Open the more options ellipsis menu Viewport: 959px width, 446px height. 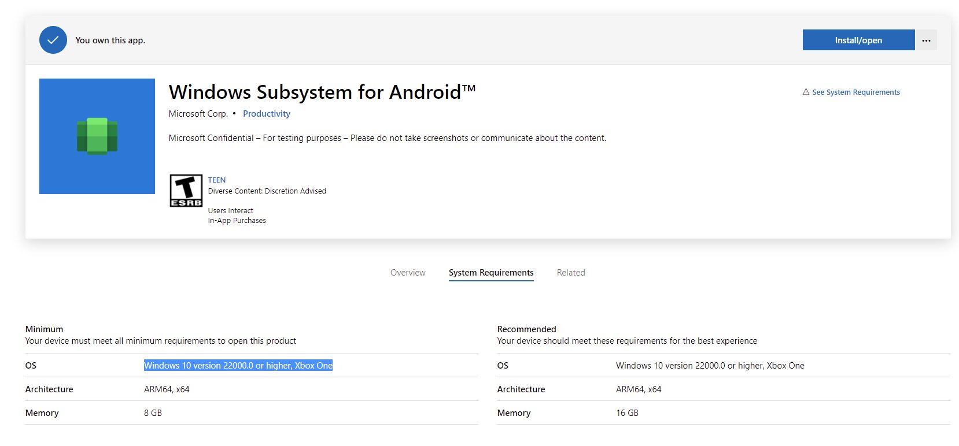point(926,40)
